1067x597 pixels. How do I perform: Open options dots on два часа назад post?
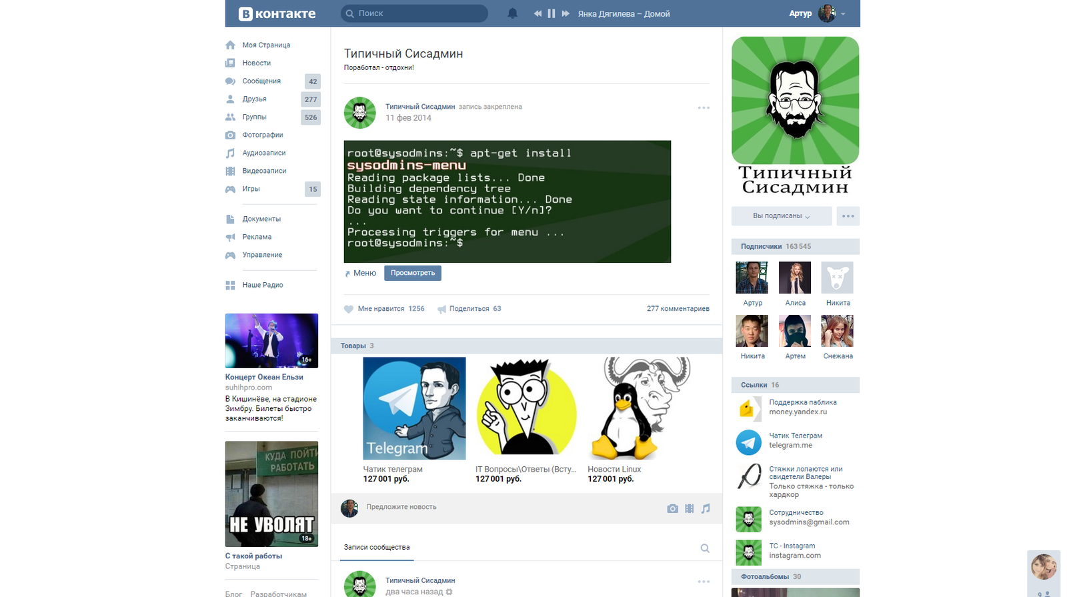point(704,582)
